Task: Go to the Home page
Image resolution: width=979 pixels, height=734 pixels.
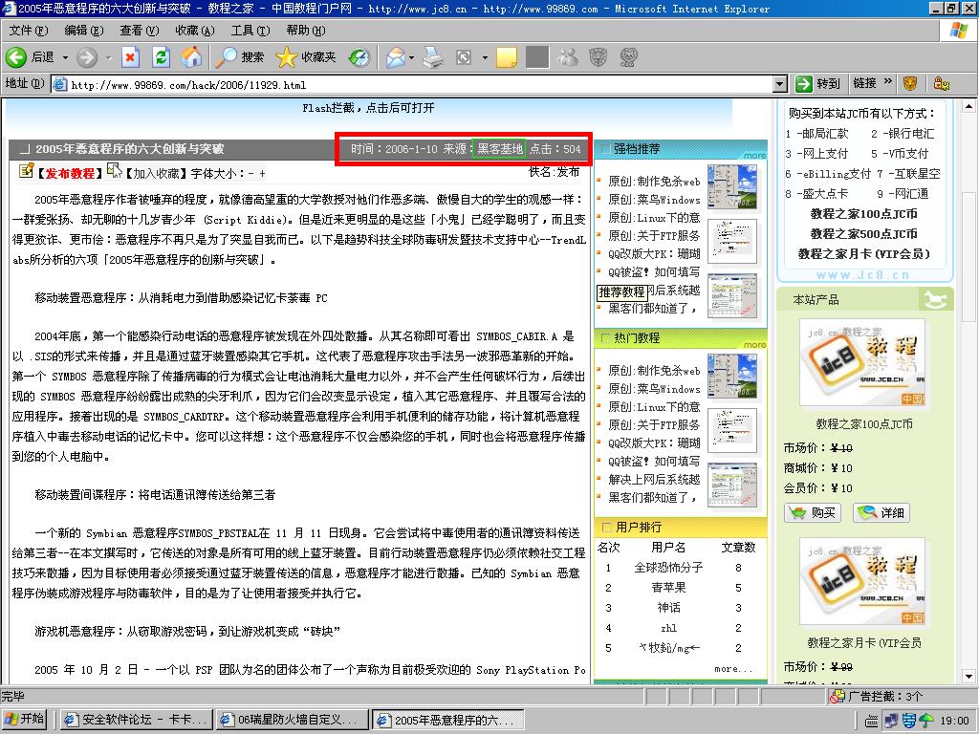Action: click(191, 57)
